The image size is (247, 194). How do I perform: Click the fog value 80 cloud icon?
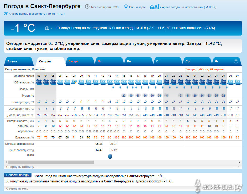tap(131, 95)
